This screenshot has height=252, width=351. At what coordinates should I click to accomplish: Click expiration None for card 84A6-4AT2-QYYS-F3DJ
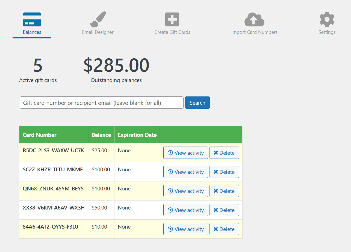[x=124, y=227]
